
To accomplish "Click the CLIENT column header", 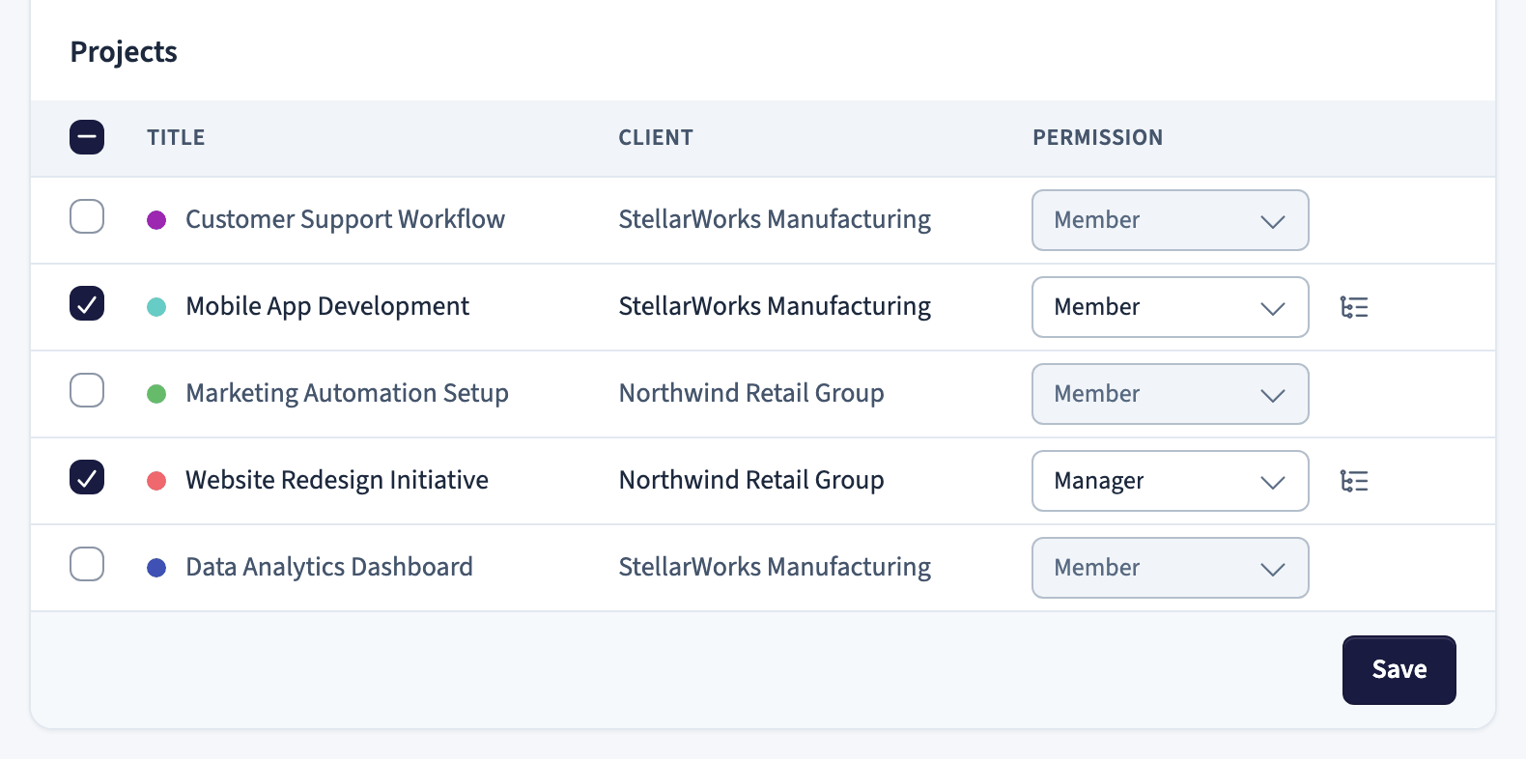I will [656, 137].
